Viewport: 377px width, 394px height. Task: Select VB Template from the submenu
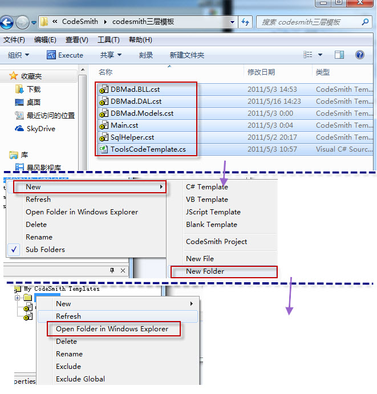(207, 199)
